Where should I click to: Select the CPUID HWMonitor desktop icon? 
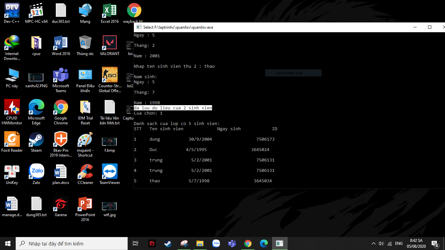(12, 107)
